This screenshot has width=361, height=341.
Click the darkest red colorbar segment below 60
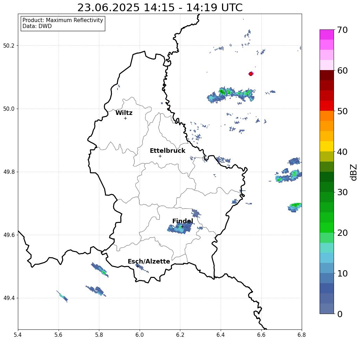click(x=327, y=75)
